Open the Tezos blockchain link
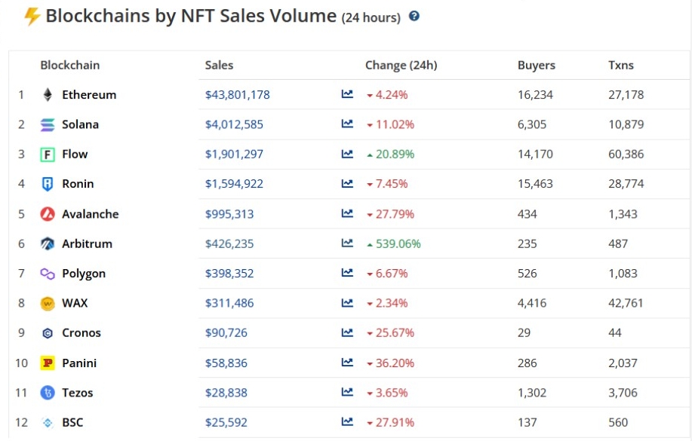Viewport: 692px width, 441px height. click(78, 393)
